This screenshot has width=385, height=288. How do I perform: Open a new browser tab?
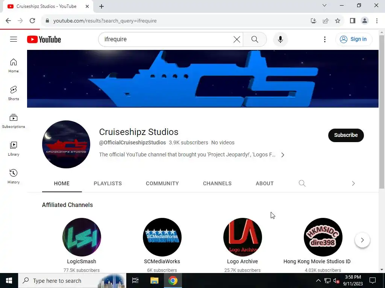click(102, 6)
